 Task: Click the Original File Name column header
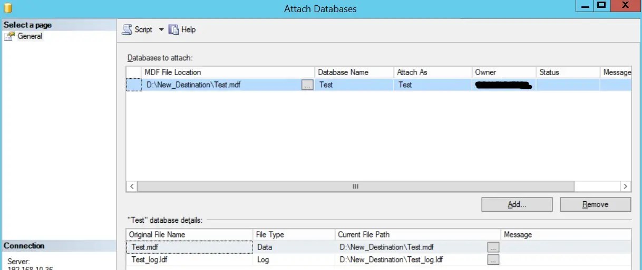click(189, 234)
